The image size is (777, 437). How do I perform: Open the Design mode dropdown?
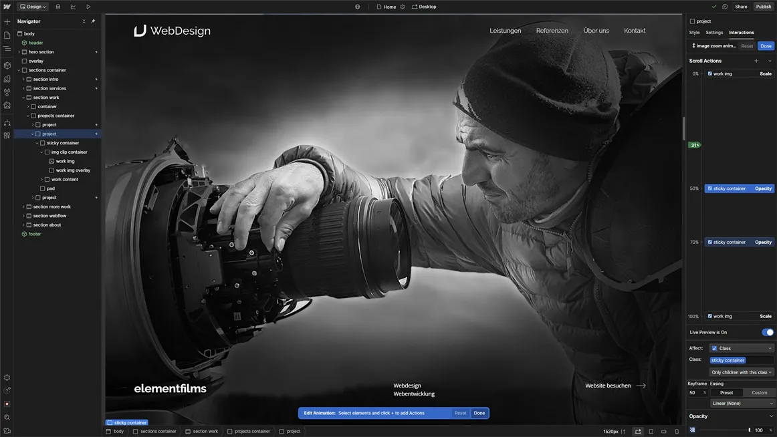(x=33, y=7)
